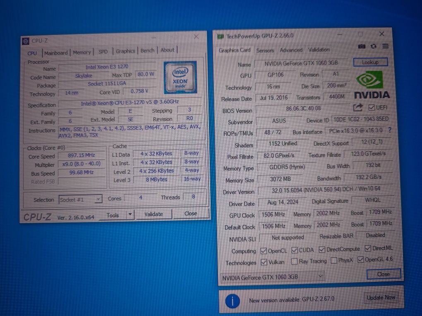Click the BIOS Version value 86.06.3C.40.08
The height and width of the screenshot is (316, 422).
click(x=303, y=109)
